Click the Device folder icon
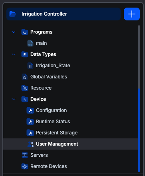 (x=25, y=99)
